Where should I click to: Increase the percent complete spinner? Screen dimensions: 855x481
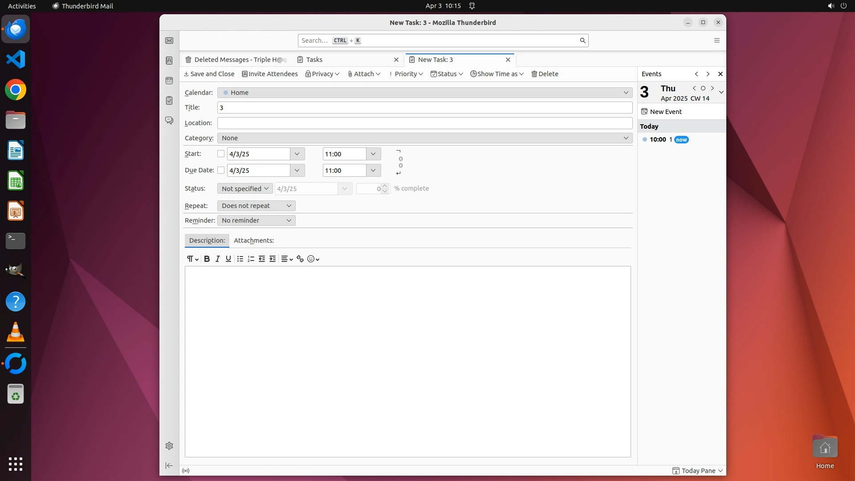(385, 186)
